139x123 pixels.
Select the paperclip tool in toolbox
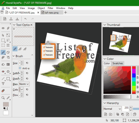pyautogui.click(x=8, y=28)
